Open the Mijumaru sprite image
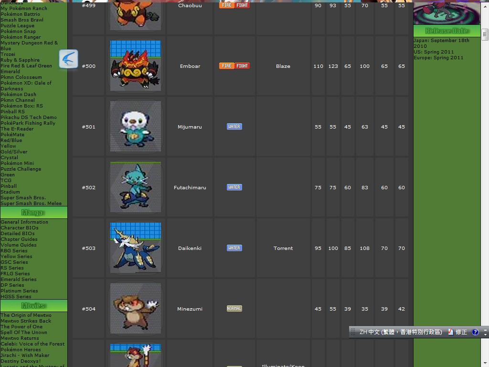 [x=136, y=126]
